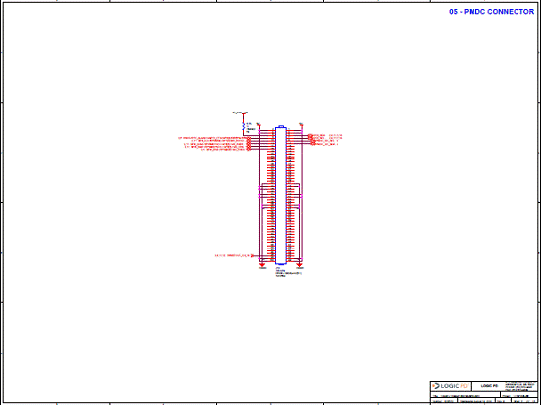Click the proprietary notice text in title block
The height and width of the screenshot is (405, 541).
pyautogui.click(x=520, y=386)
